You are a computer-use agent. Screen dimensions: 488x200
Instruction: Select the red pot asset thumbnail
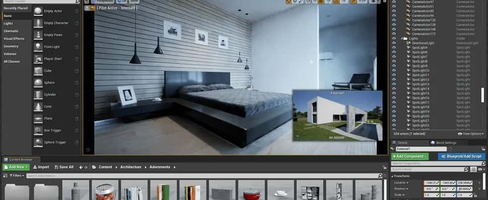252,191
